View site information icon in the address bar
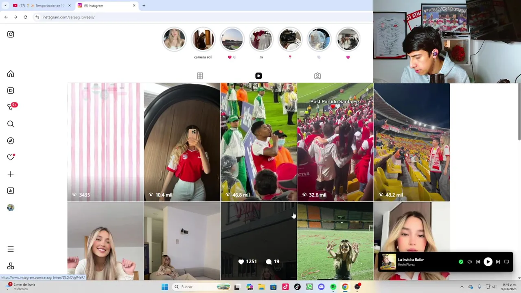521x293 pixels. tap(37, 17)
